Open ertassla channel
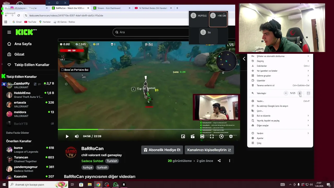 (x=30, y=104)
